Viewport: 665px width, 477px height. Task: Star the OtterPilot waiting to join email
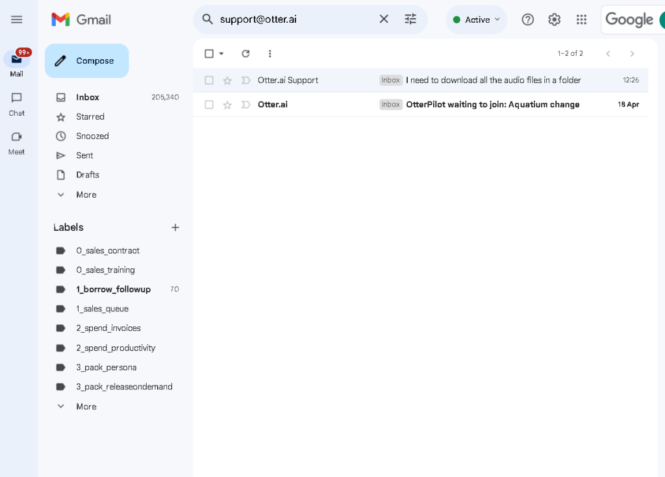(x=227, y=105)
